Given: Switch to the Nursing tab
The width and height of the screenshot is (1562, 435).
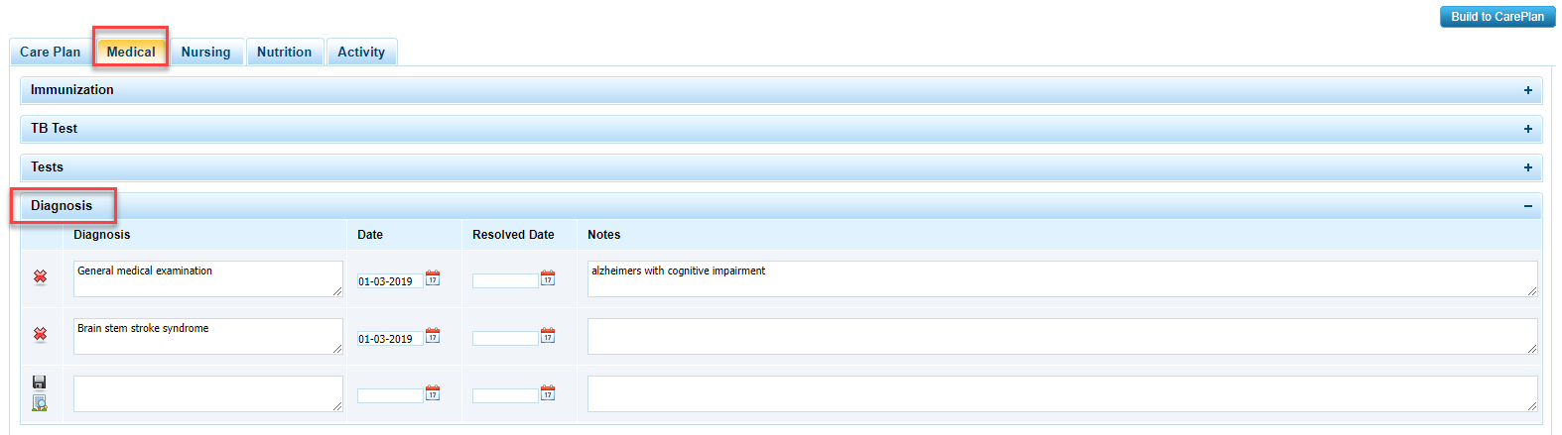Looking at the screenshot, I should click(x=205, y=53).
